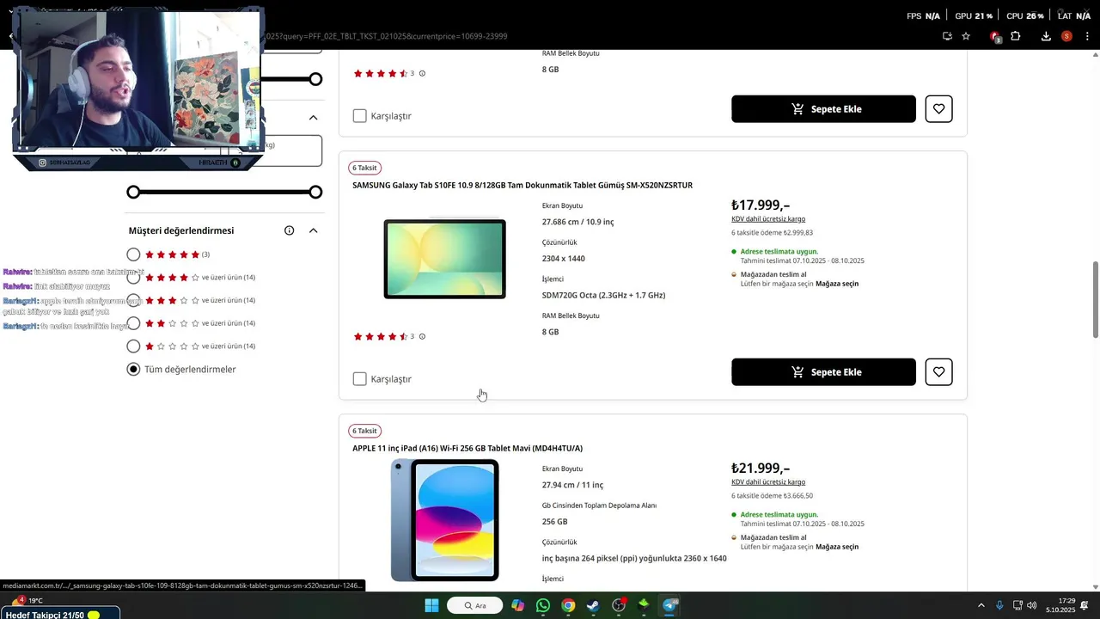Collapse the Müşteri değerlendirmesi section

(x=314, y=230)
